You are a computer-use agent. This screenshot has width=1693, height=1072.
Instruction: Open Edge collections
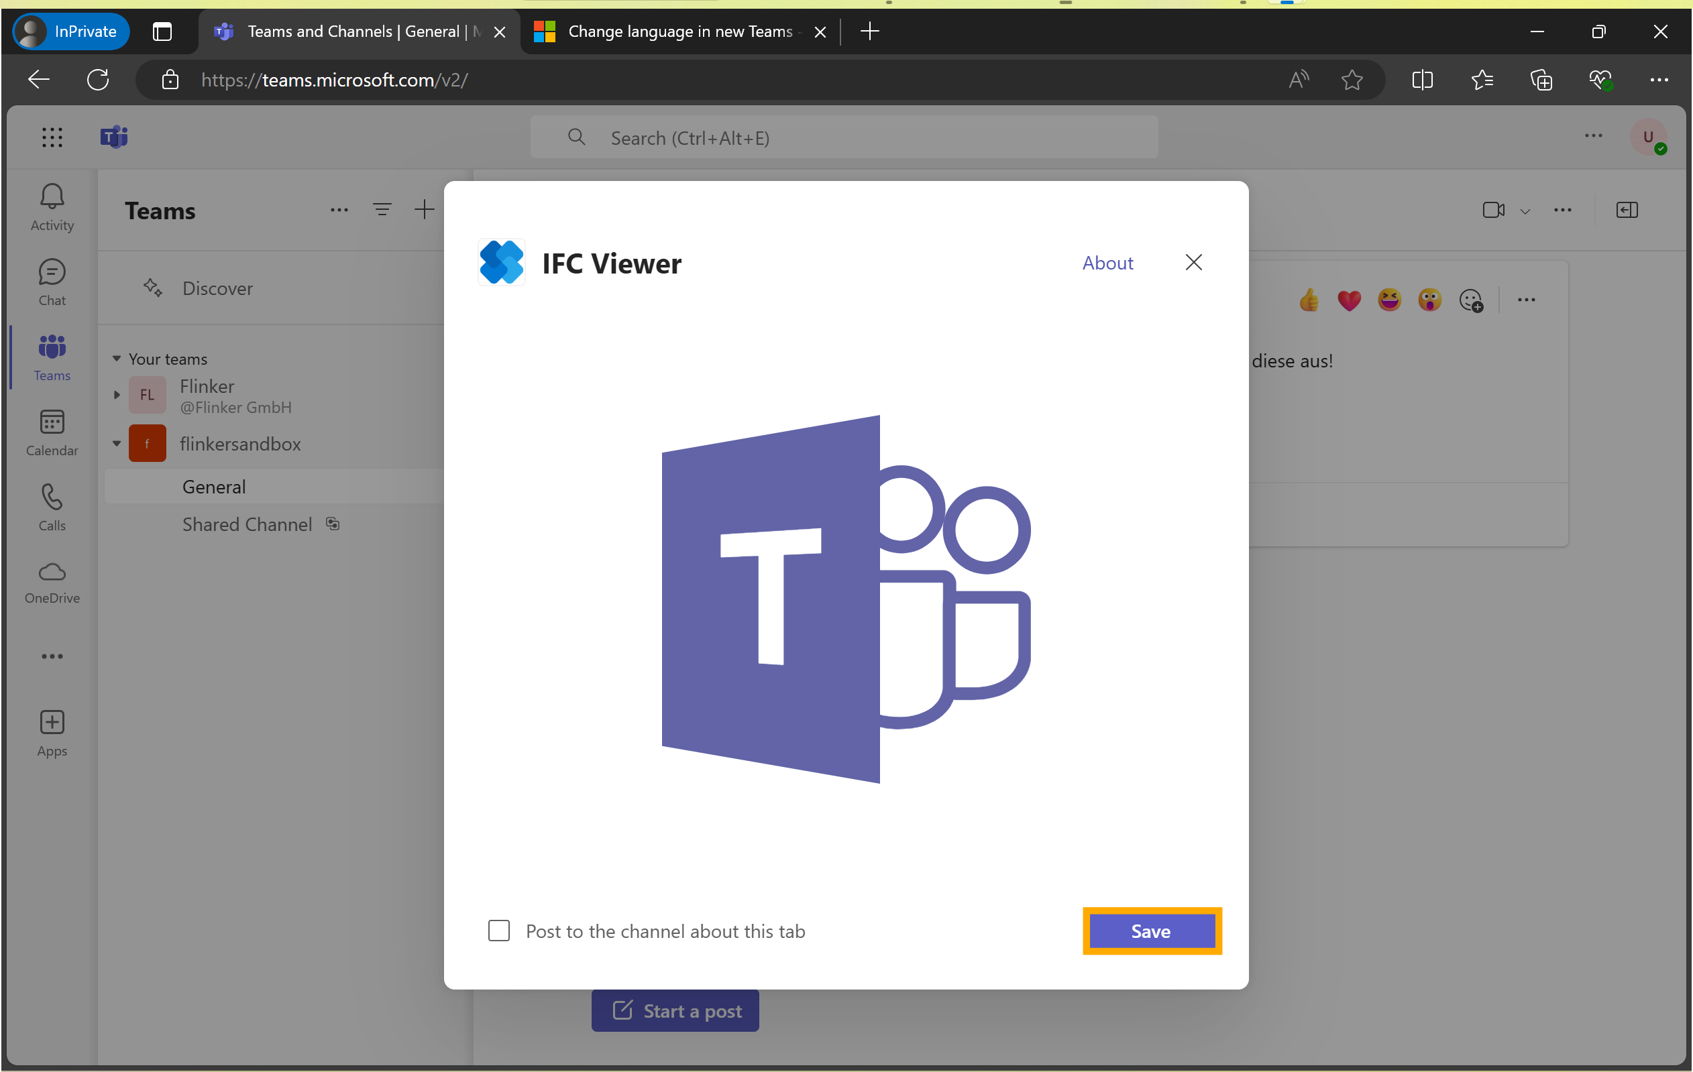click(1541, 80)
